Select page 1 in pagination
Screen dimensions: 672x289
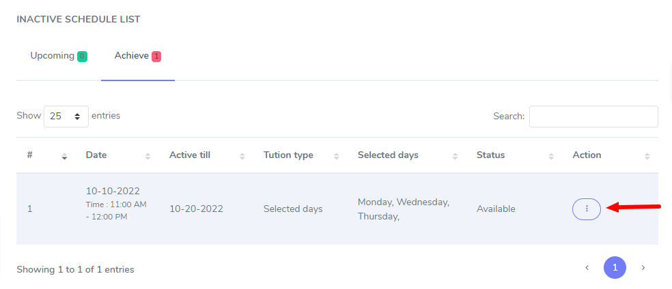pos(615,268)
